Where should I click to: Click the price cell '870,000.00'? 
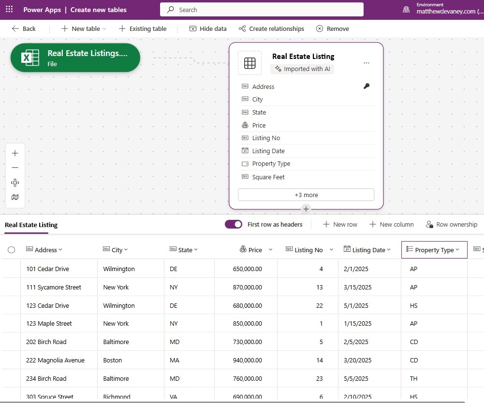(247, 288)
